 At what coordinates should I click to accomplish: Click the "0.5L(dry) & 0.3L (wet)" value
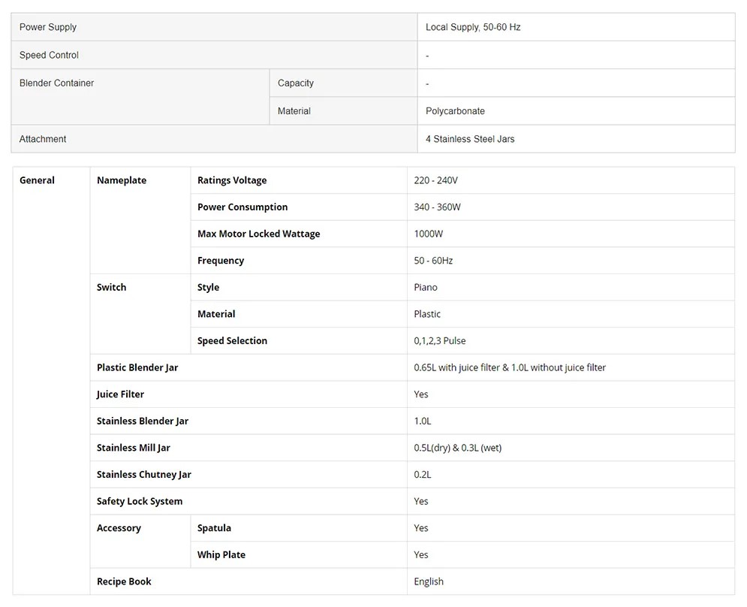click(x=457, y=448)
